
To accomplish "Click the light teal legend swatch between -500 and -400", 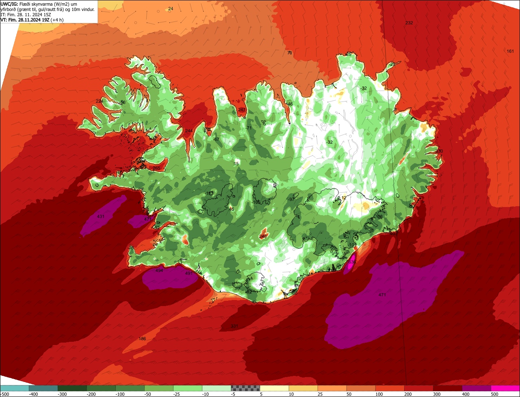I will coord(14,388).
